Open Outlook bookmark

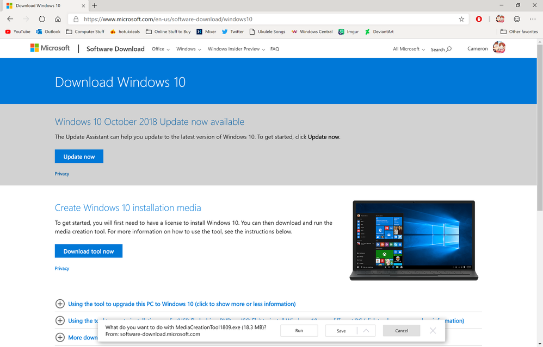(x=48, y=31)
